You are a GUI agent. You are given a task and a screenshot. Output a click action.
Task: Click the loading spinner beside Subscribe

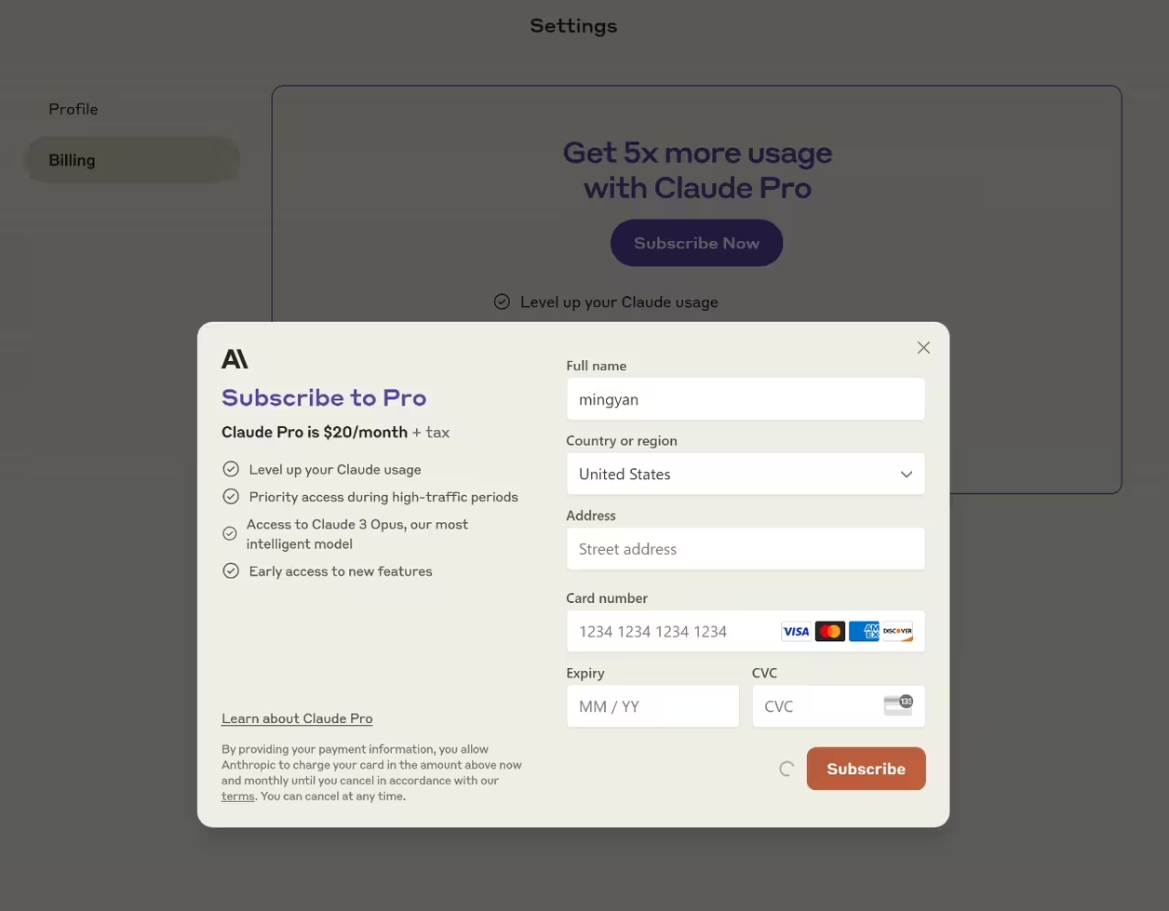click(786, 769)
